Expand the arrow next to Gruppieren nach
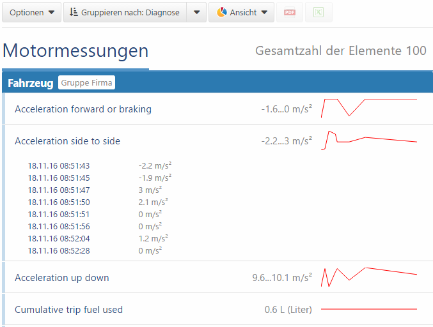The width and height of the screenshot is (433, 327). point(197,12)
